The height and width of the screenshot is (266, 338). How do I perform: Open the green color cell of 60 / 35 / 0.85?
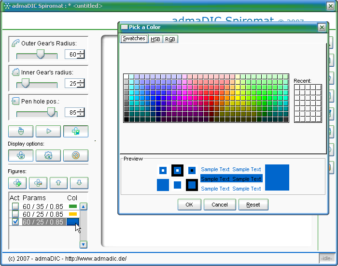73,207
